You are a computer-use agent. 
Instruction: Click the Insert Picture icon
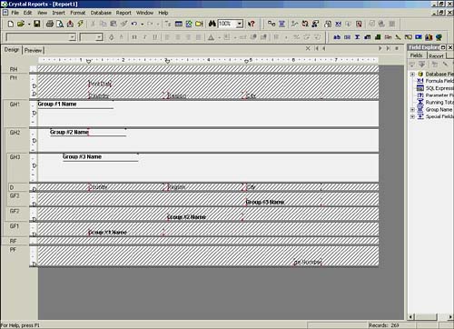tap(419, 37)
